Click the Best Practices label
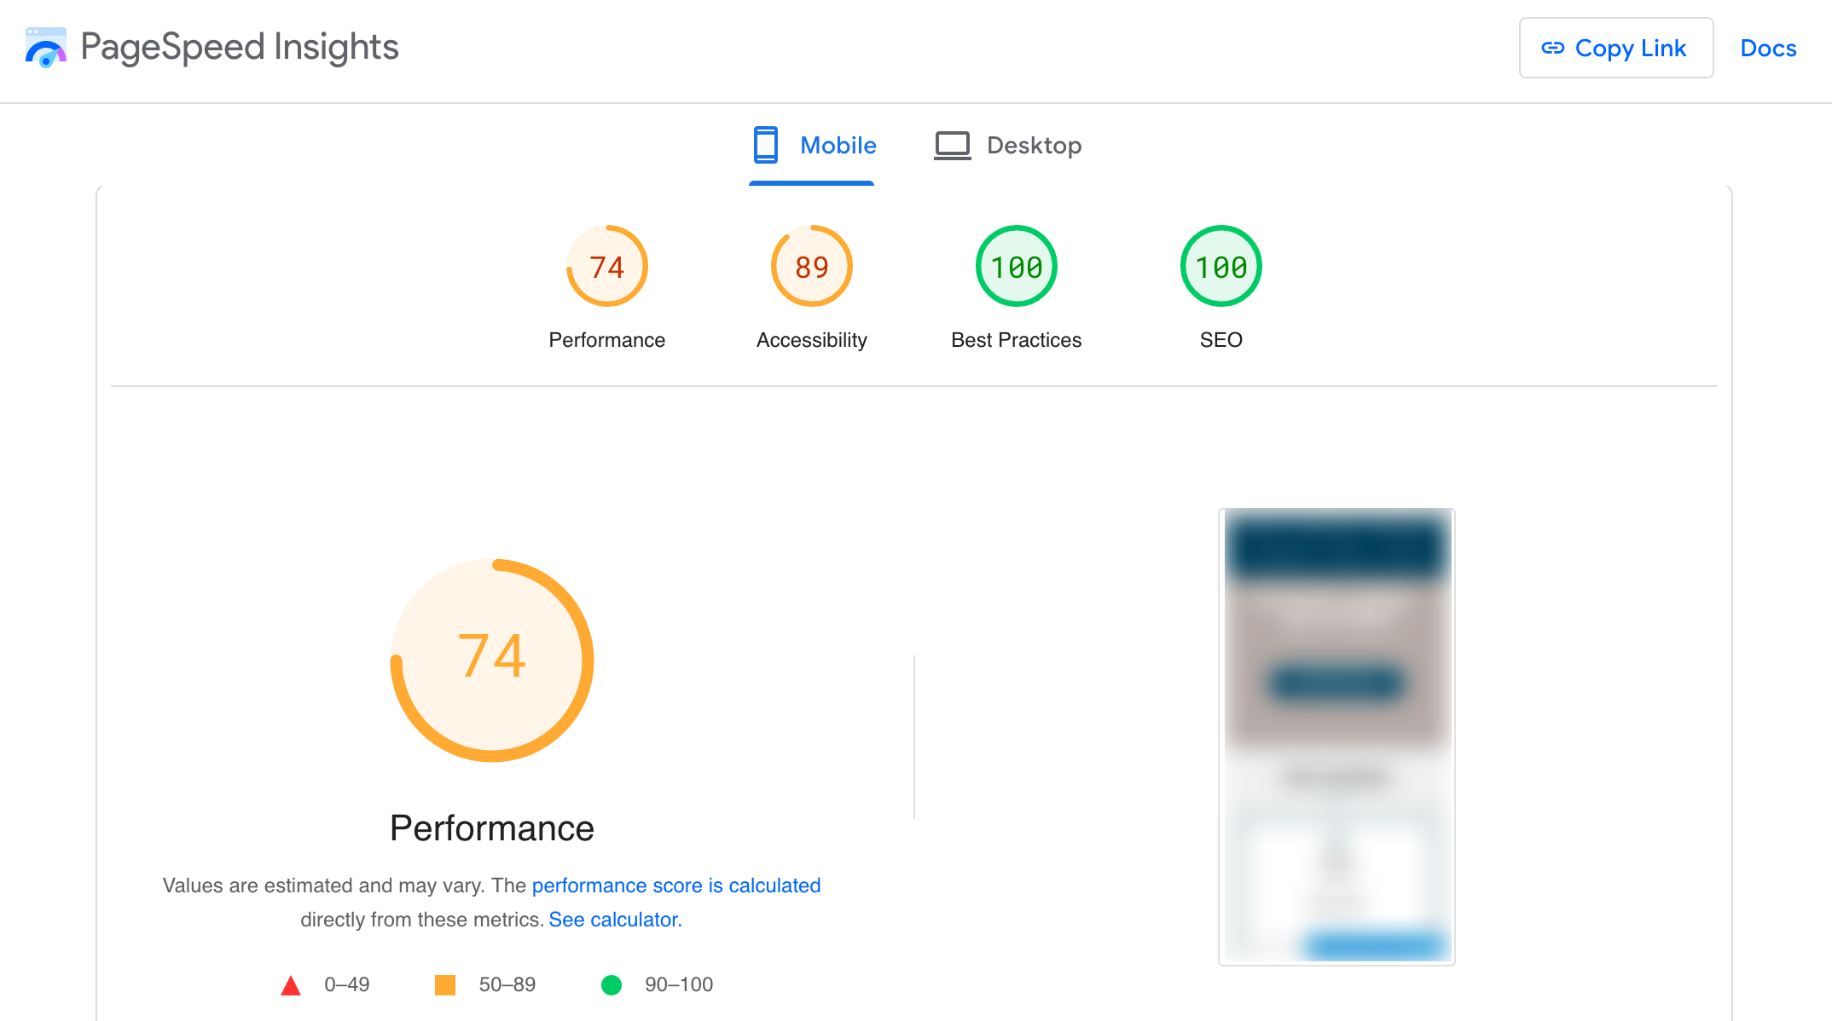 click(x=1017, y=340)
